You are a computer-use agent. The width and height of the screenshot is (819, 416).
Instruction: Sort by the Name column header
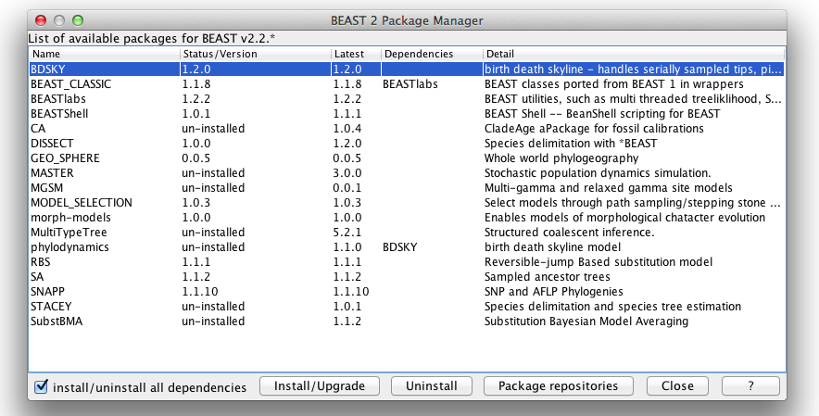tap(105, 54)
